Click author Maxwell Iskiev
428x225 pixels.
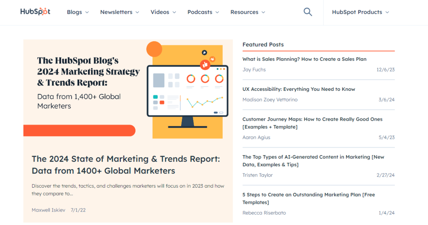pos(48,210)
